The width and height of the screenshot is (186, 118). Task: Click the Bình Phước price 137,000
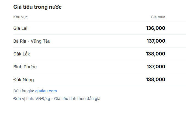(x=156, y=67)
